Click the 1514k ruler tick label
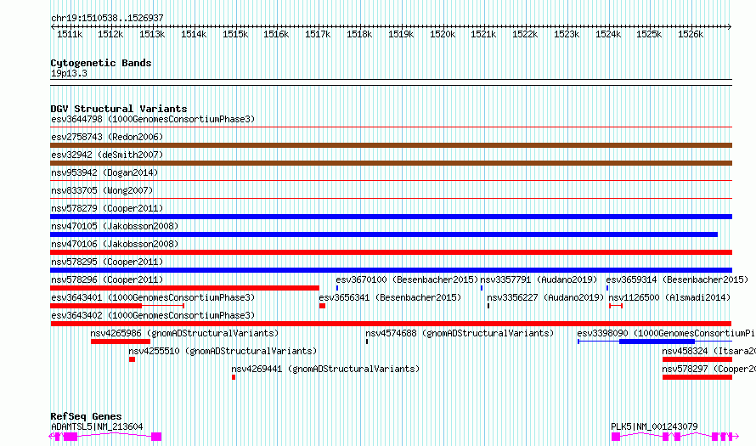The image size is (756, 446). pyautogui.click(x=194, y=34)
